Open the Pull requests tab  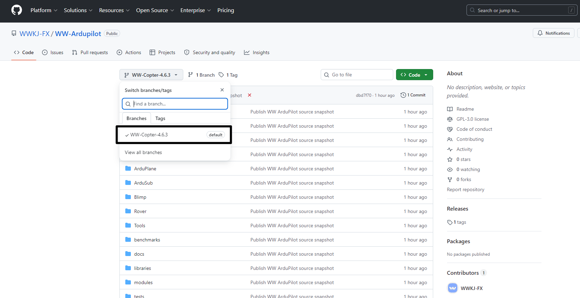click(x=90, y=52)
